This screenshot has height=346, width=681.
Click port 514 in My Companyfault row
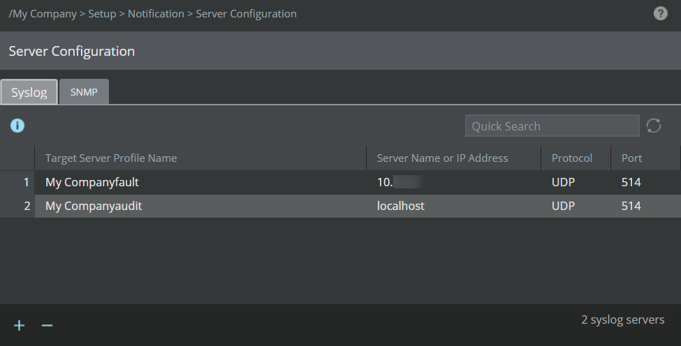631,182
